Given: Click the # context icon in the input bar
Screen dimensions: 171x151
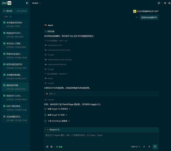Looking at the screenshot, I should coord(51,147).
